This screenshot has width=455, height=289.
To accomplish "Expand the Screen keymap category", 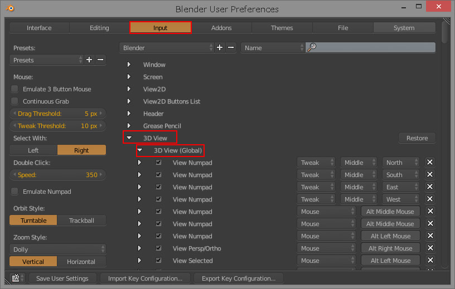I will pyautogui.click(x=129, y=76).
